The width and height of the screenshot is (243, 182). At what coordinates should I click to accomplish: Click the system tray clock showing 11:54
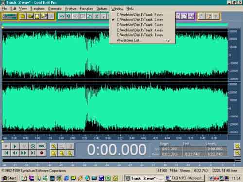click(x=236, y=178)
